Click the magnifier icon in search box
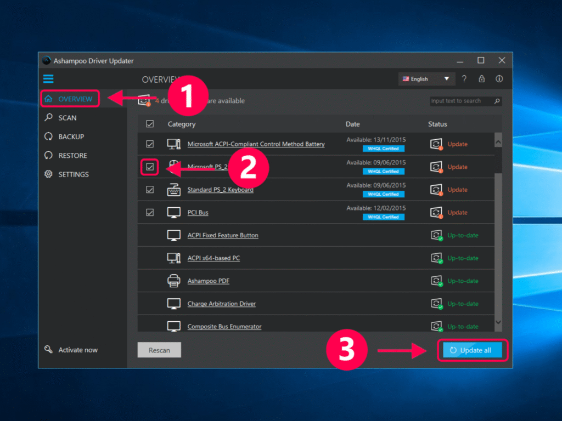Screen dimensions: 562x421 point(497,101)
